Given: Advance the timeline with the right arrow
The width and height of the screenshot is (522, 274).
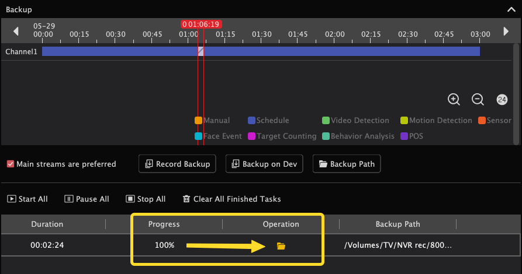Looking at the screenshot, I should pos(506,31).
